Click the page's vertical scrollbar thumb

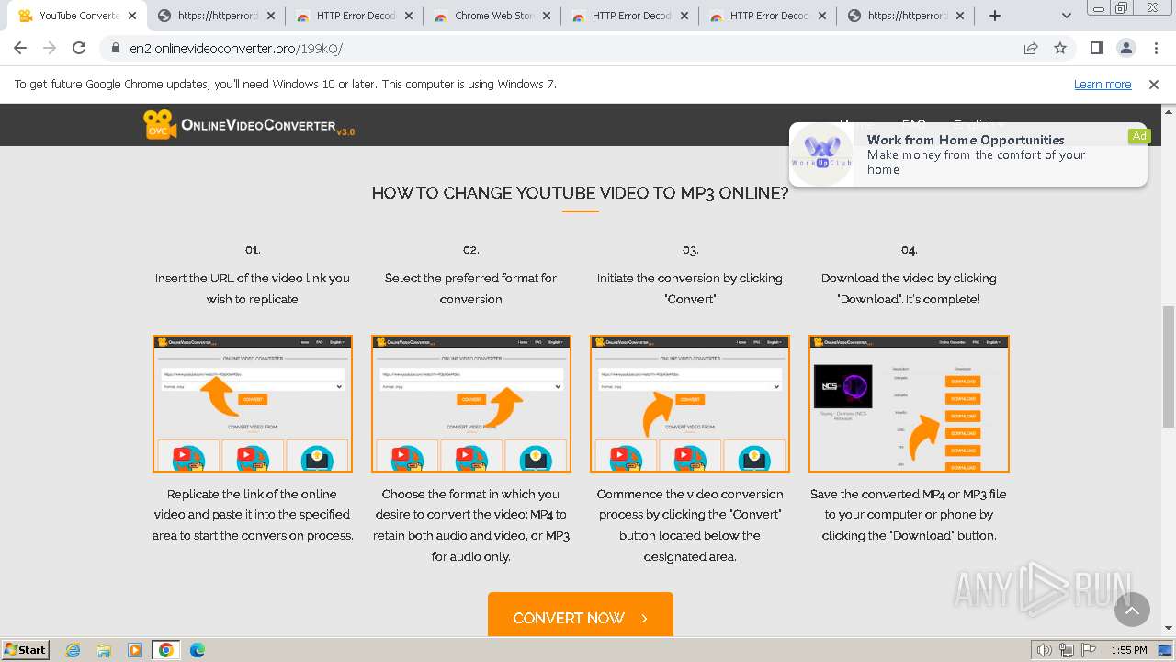1169,368
